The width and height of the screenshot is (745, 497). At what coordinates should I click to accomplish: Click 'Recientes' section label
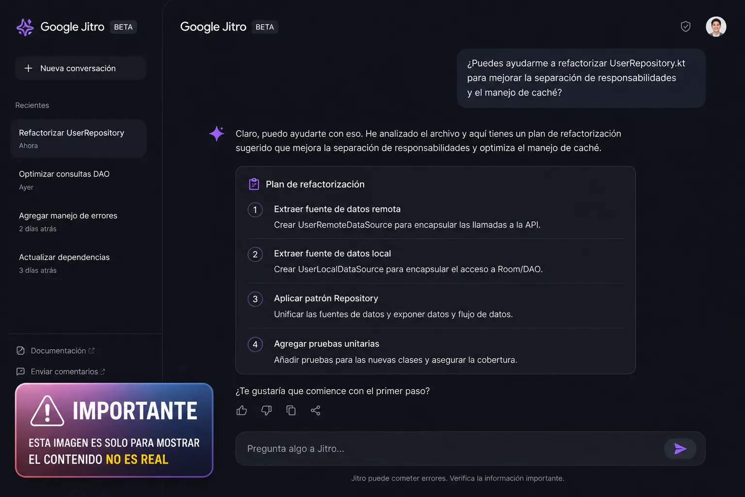pyautogui.click(x=32, y=105)
